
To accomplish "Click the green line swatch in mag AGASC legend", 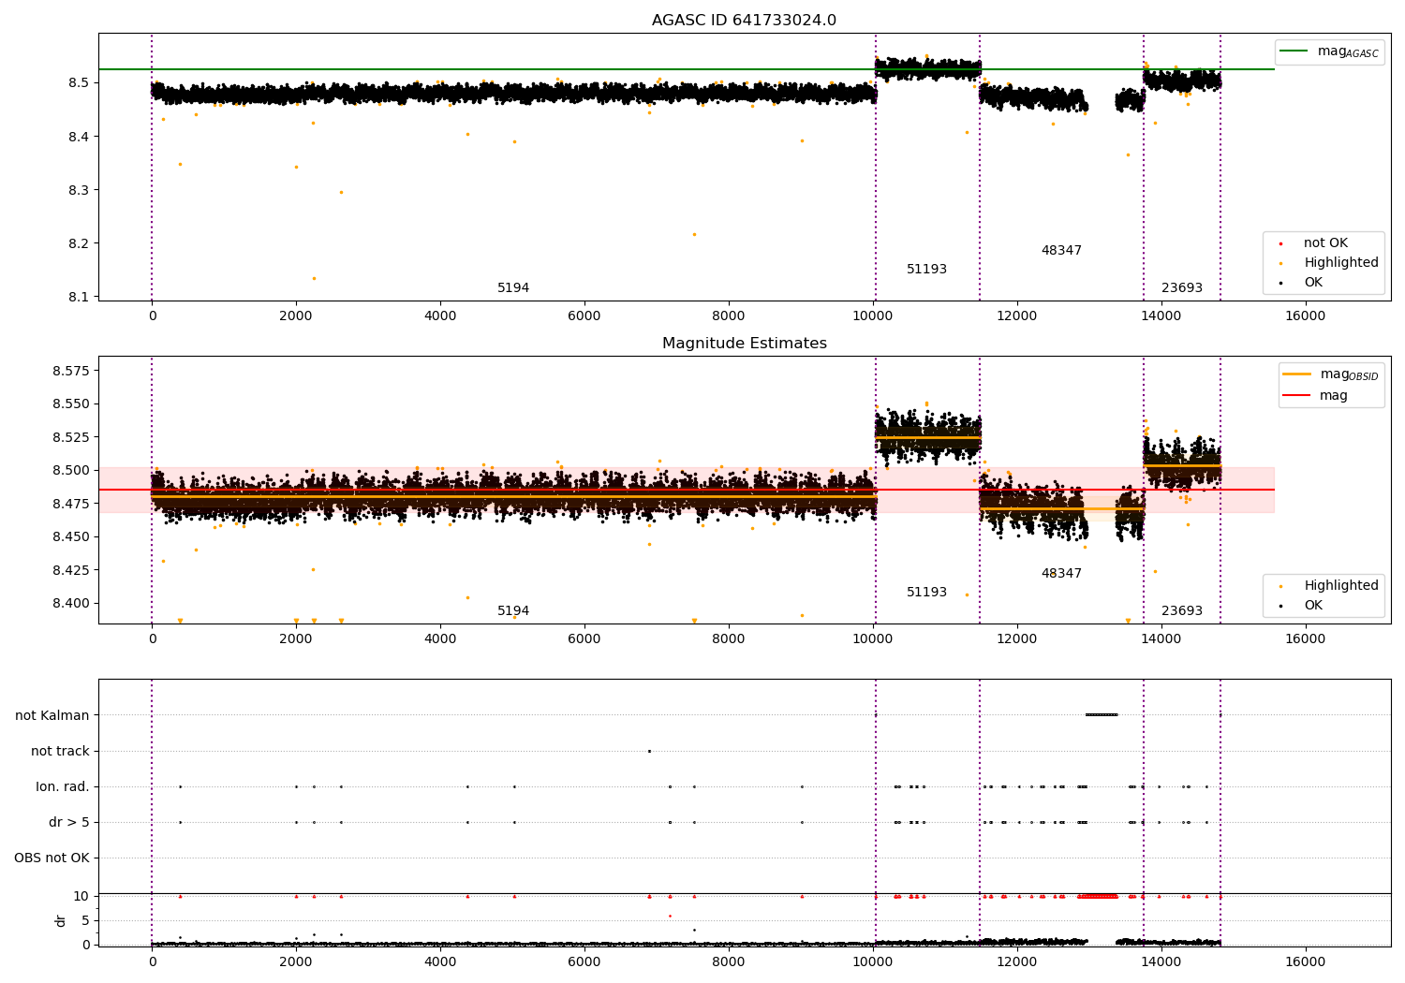I will (x=1294, y=51).
